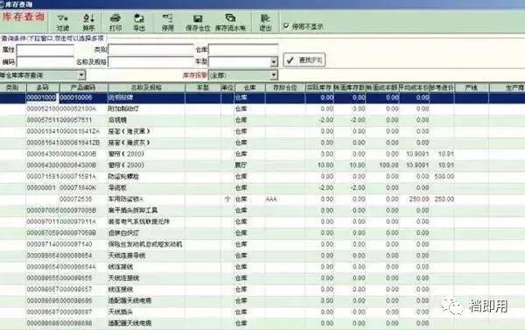
Task: Click the 车型 table column header
Action: (x=203, y=88)
